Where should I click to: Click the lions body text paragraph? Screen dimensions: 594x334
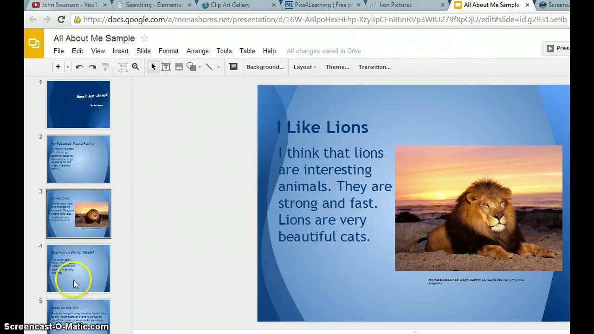coord(335,195)
